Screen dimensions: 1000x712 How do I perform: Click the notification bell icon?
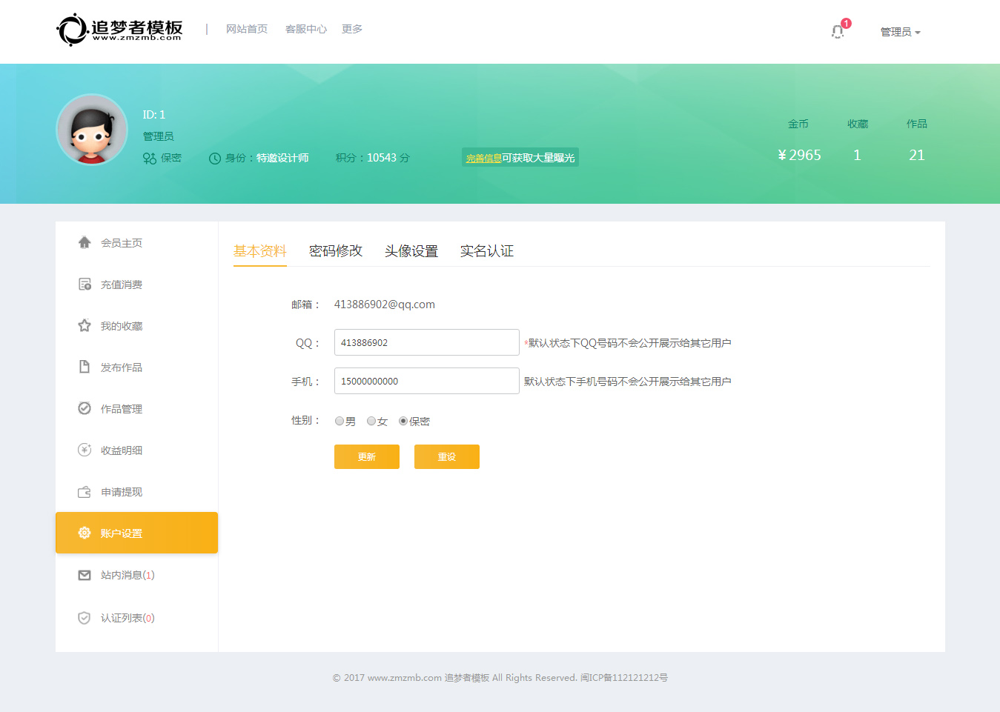838,32
